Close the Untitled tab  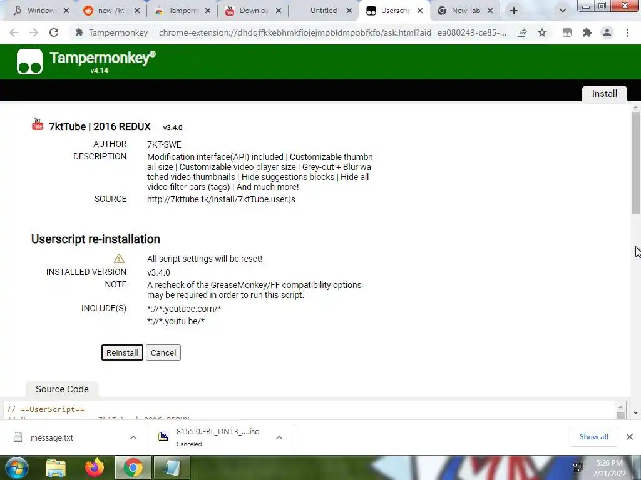point(349,11)
